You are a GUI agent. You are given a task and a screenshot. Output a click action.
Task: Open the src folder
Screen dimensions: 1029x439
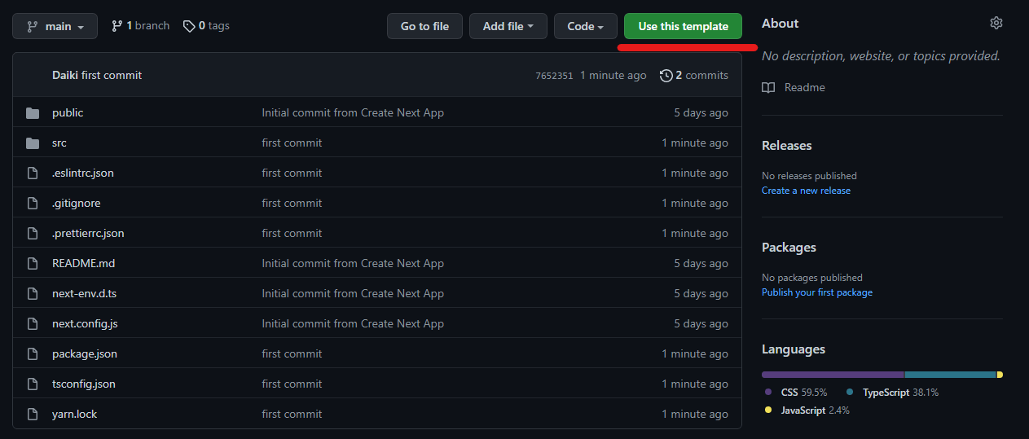[x=59, y=143]
